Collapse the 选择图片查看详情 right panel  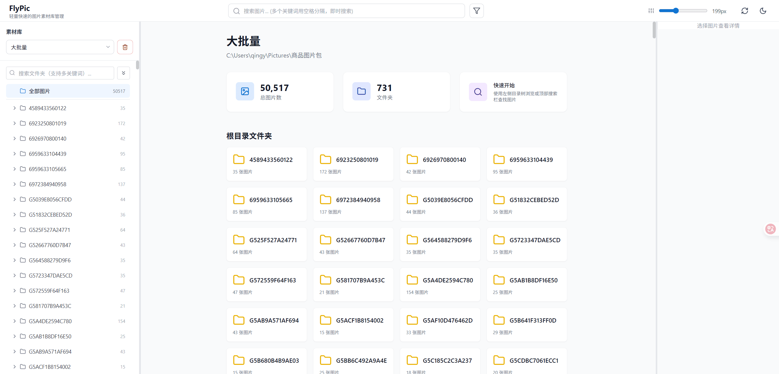pyautogui.click(x=718, y=26)
